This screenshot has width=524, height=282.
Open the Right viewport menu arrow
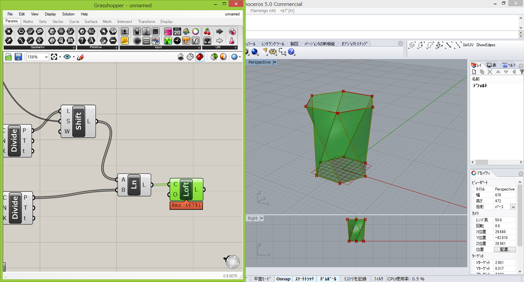[x=261, y=218]
